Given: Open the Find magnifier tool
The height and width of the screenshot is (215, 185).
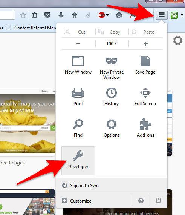Looking at the screenshot, I should point(78,124).
